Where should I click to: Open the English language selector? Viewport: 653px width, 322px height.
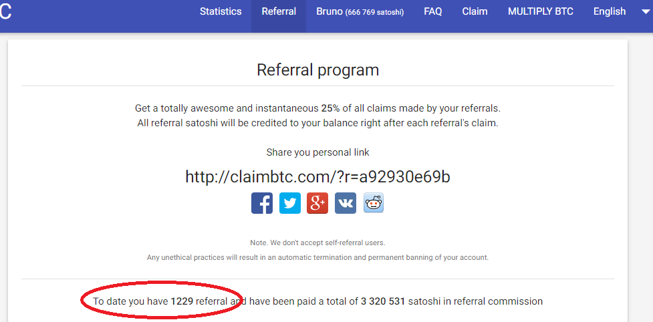(610, 11)
